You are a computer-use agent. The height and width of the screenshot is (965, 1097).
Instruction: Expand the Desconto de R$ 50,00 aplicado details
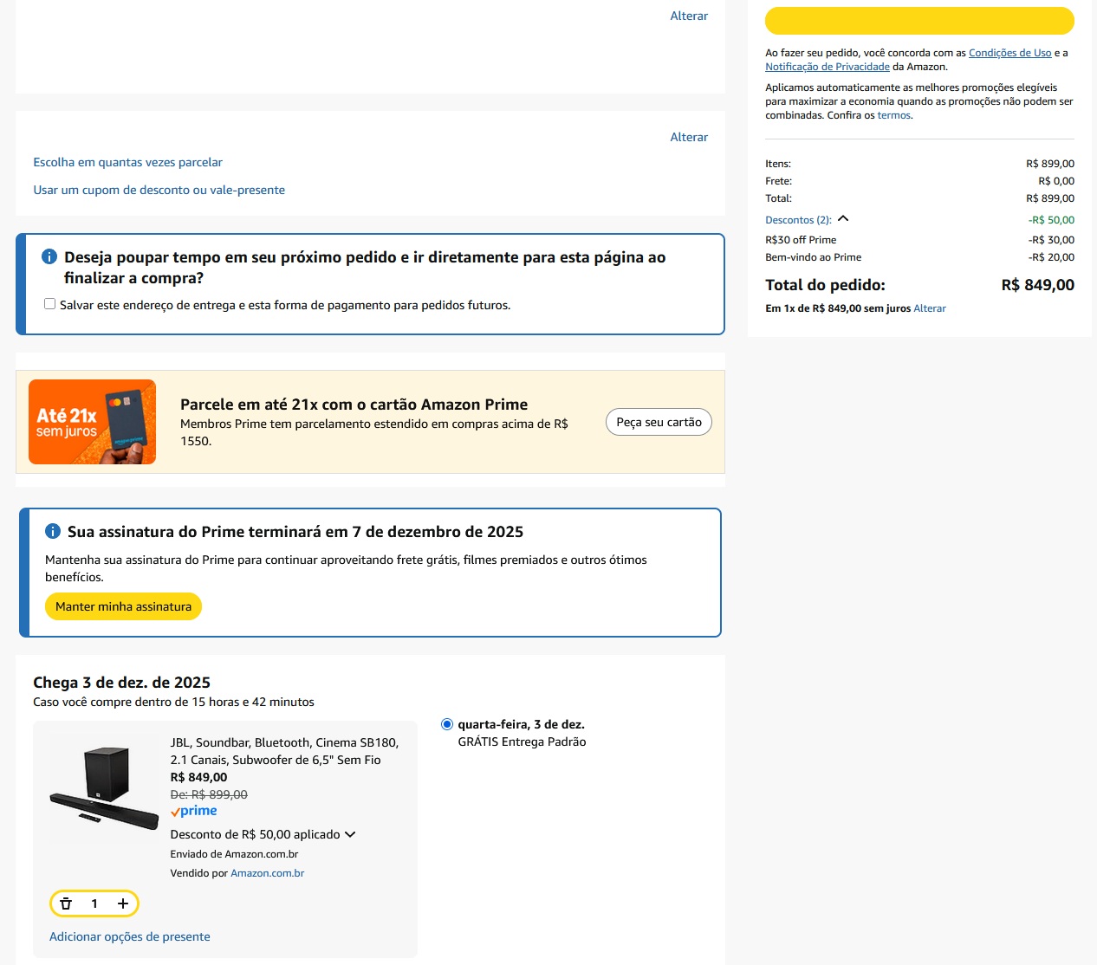coord(350,834)
